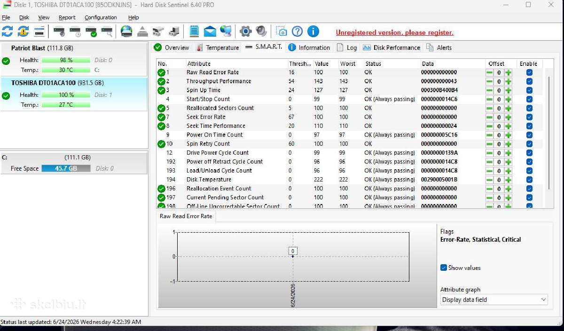Select the Raw Read Error Rate graph tab
The width and height of the screenshot is (564, 331).
[186, 216]
